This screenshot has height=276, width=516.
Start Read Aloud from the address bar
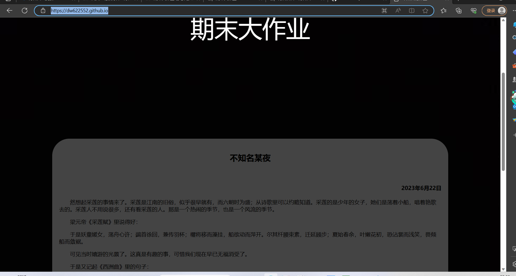point(398,11)
